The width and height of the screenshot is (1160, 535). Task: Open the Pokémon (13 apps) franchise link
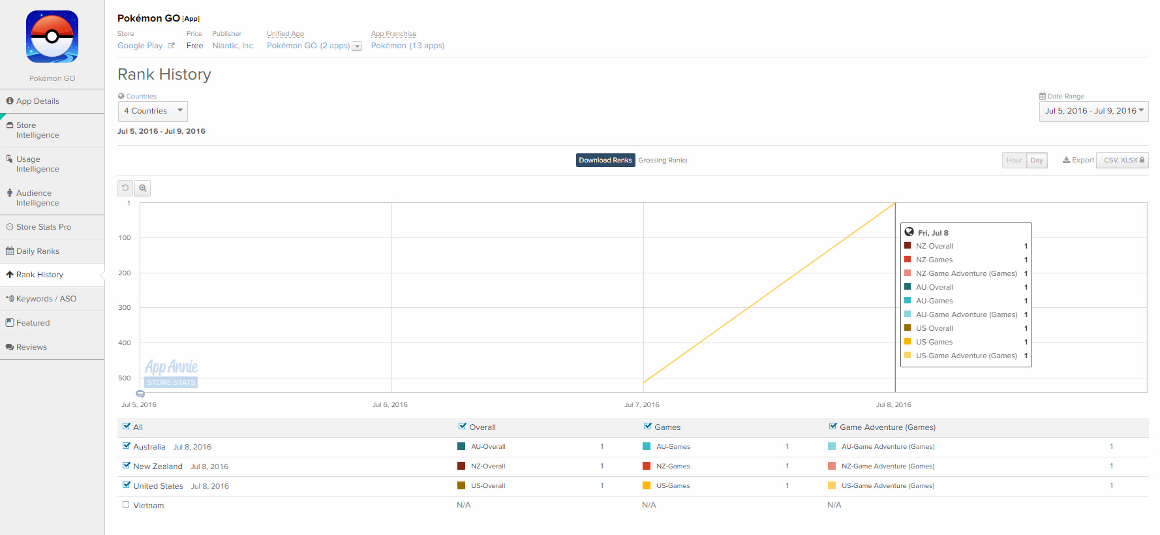[x=408, y=46]
